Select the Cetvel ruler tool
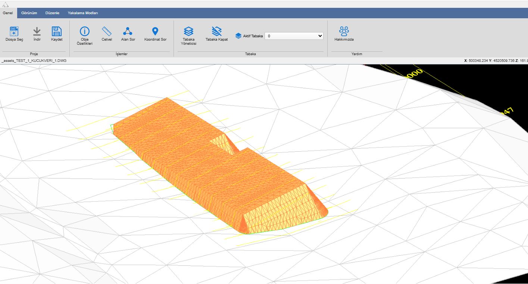This screenshot has width=528, height=284. pos(107,31)
